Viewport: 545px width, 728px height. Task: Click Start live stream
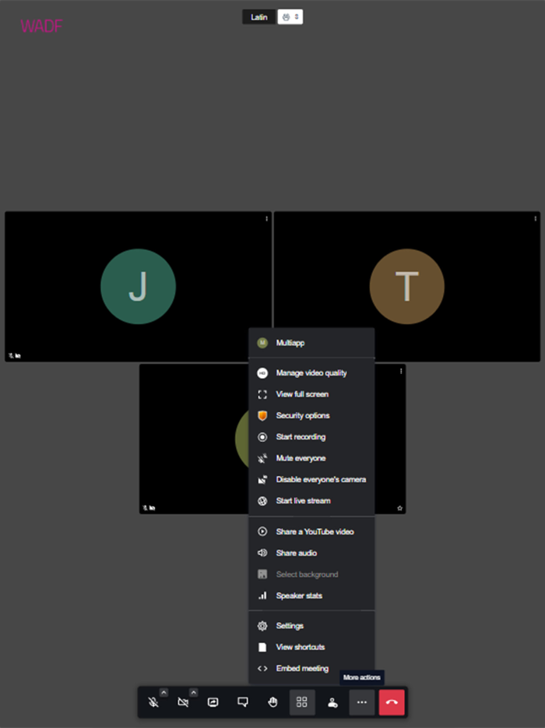[x=311, y=501]
